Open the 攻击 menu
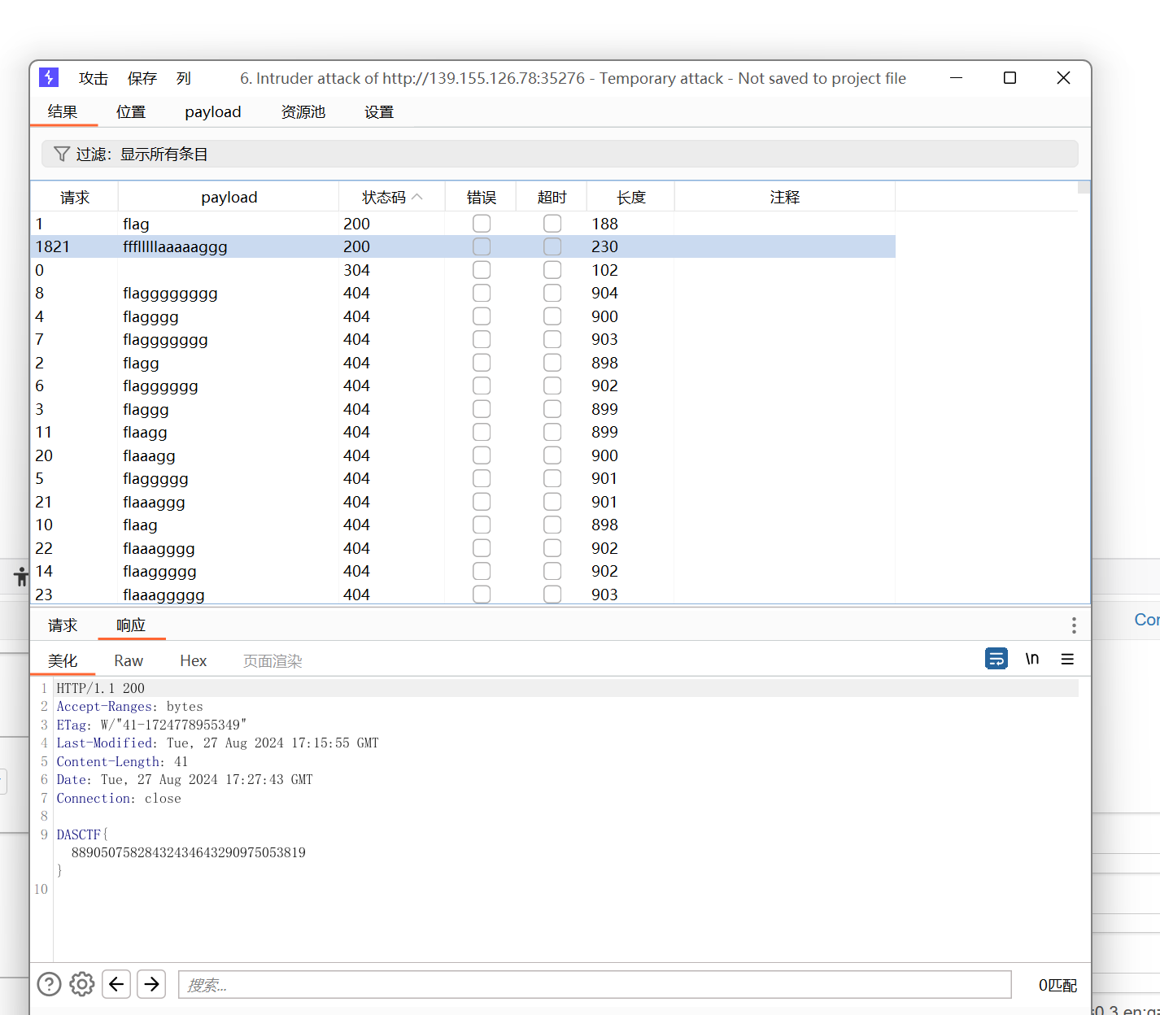The image size is (1160, 1015). tap(94, 78)
